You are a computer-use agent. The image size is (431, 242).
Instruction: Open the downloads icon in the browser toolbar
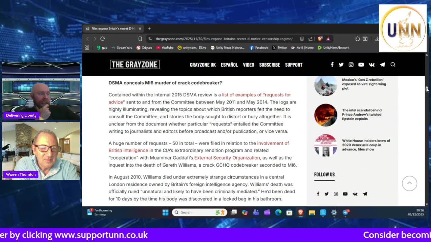[377, 39]
